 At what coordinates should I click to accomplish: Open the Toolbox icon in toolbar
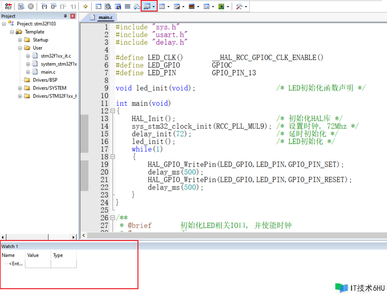coord(239,6)
